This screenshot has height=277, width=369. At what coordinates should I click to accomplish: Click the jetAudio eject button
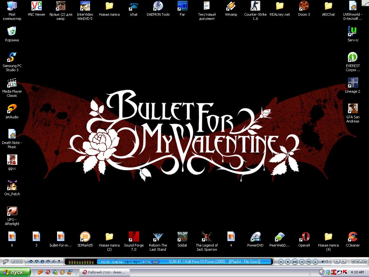(316, 262)
